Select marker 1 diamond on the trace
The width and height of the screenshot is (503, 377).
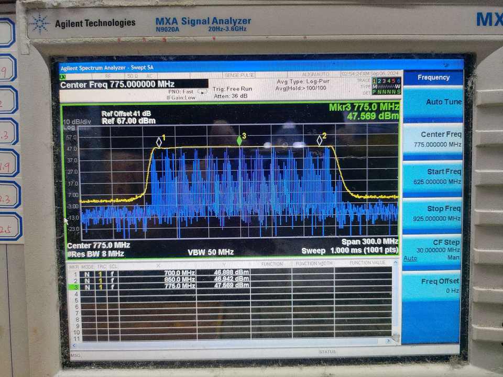click(159, 142)
